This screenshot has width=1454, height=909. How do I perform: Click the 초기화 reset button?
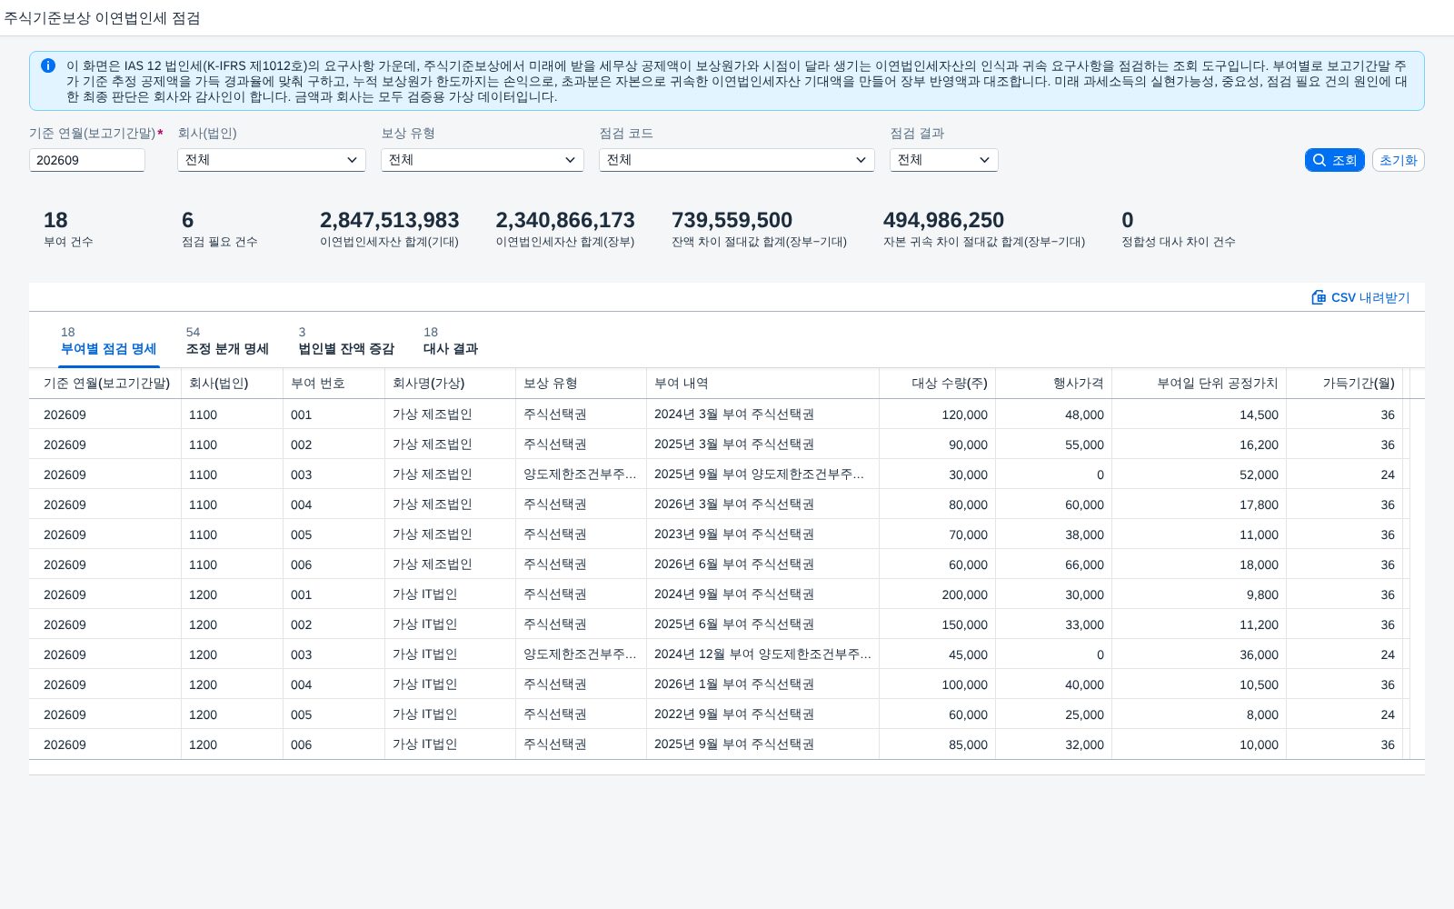point(1398,160)
